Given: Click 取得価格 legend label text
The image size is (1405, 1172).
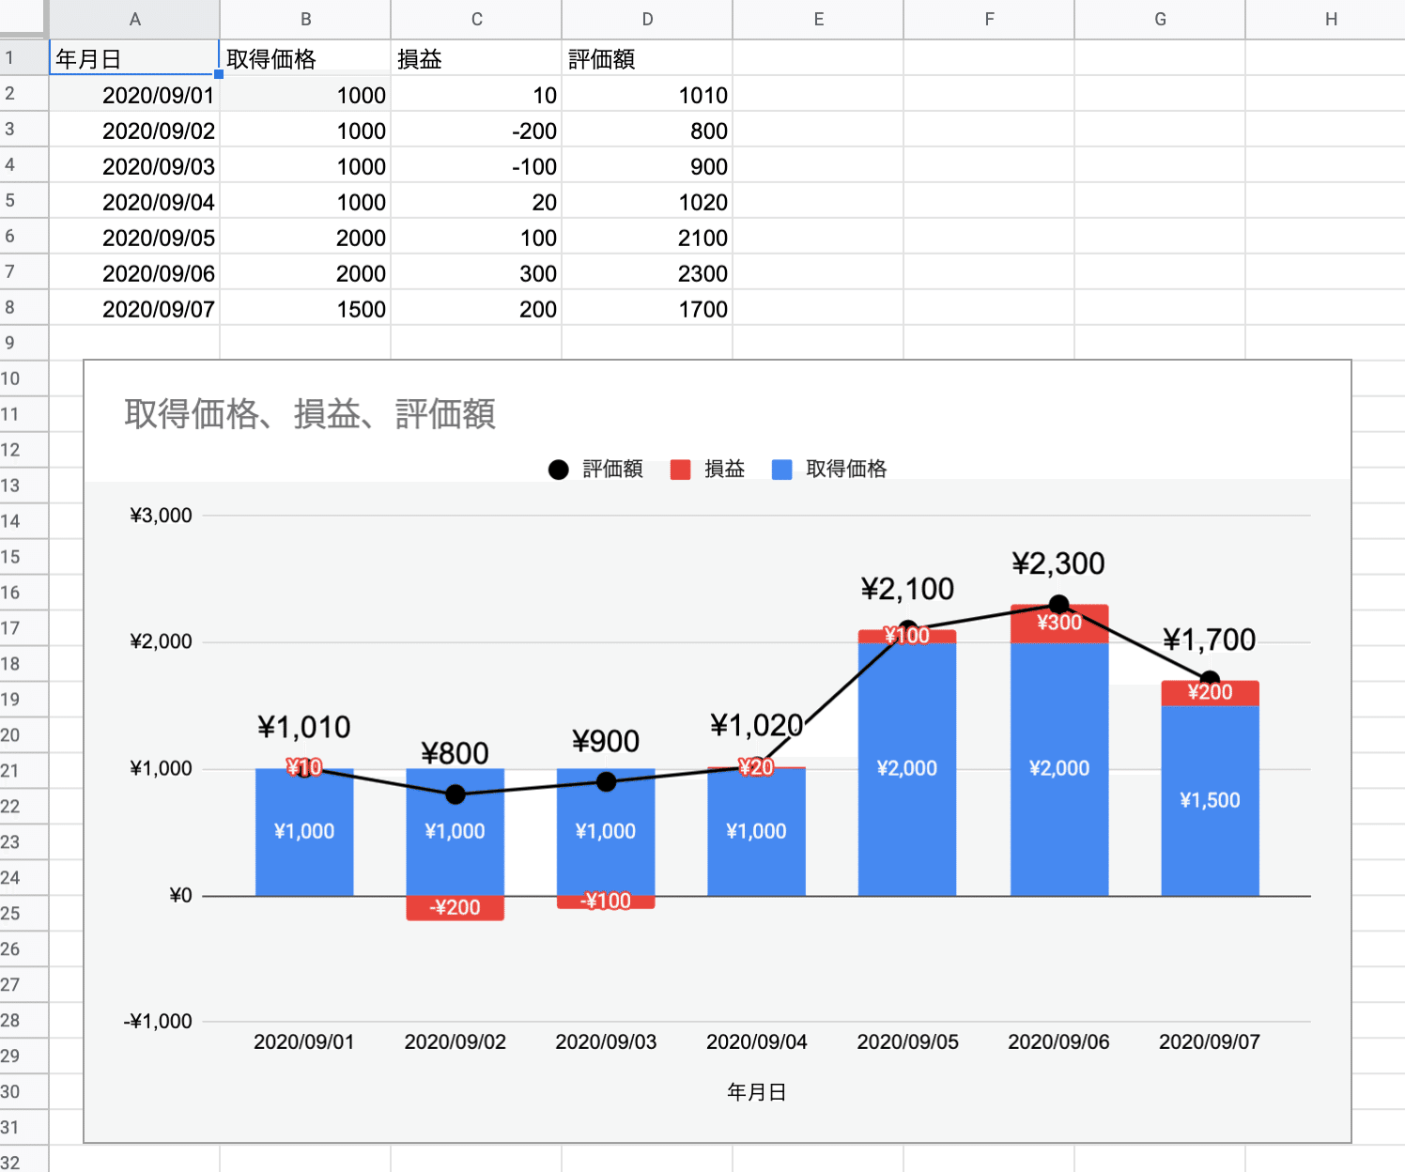Looking at the screenshot, I should [x=846, y=469].
